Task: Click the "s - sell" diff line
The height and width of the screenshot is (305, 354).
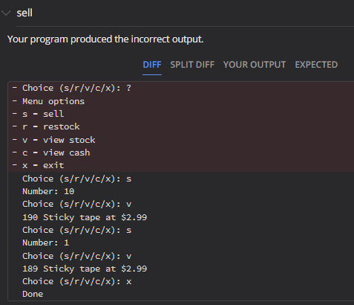Action: click(181, 114)
